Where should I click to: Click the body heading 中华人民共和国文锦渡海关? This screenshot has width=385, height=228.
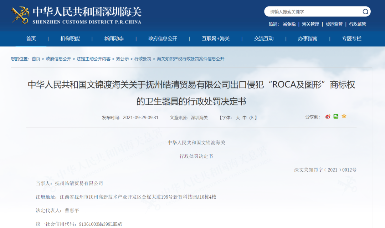point(196,143)
